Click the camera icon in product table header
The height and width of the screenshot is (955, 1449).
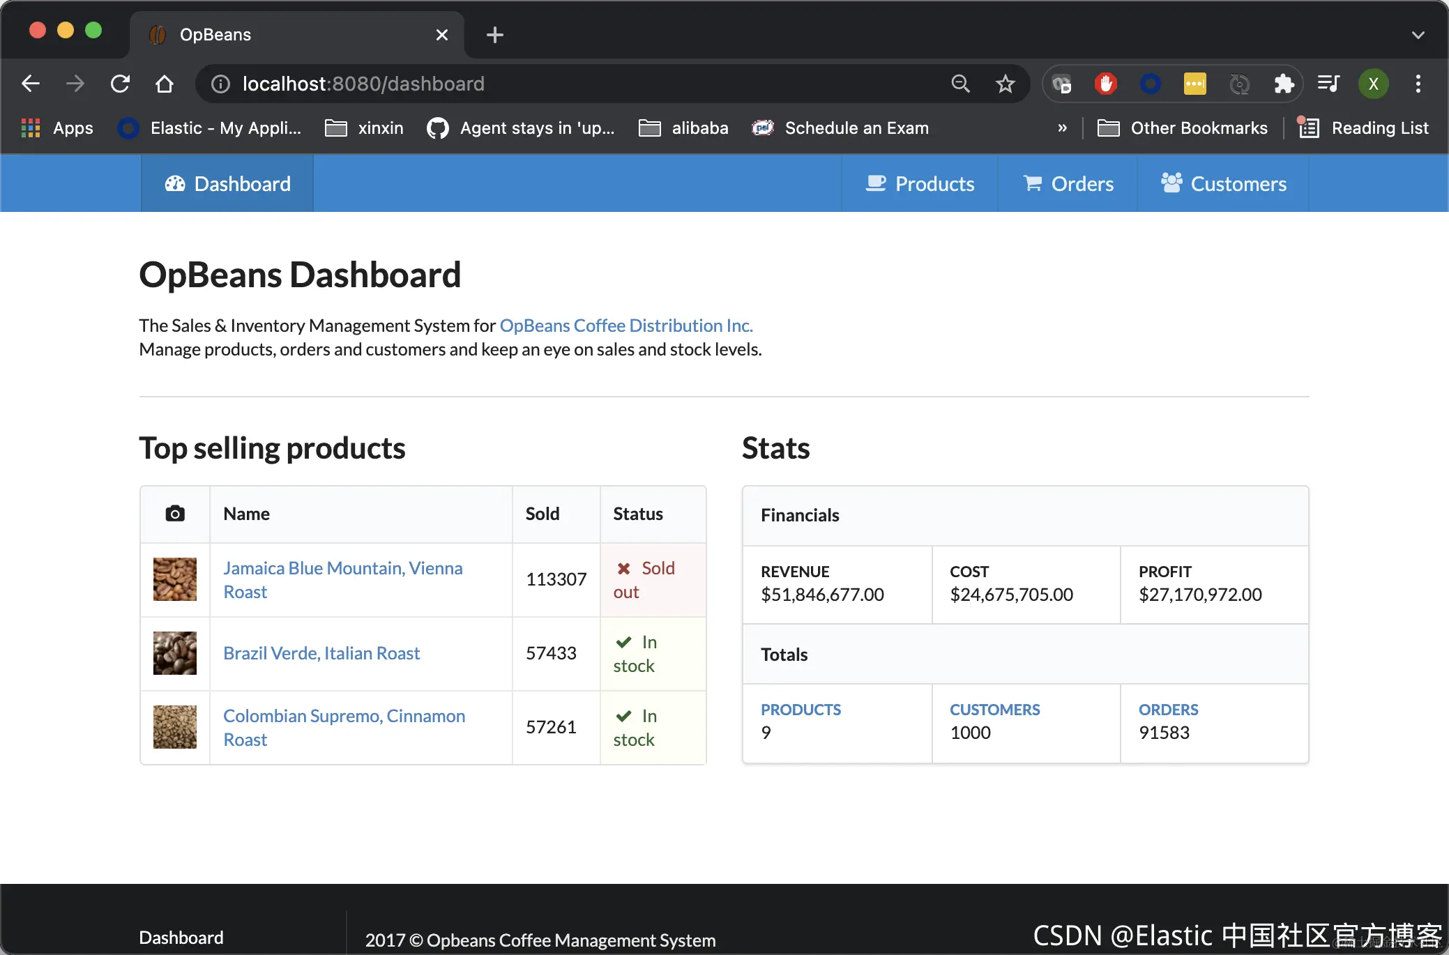tap(174, 514)
